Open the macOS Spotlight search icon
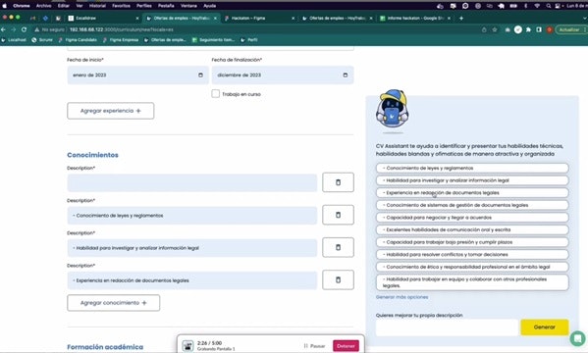 click(x=549, y=6)
